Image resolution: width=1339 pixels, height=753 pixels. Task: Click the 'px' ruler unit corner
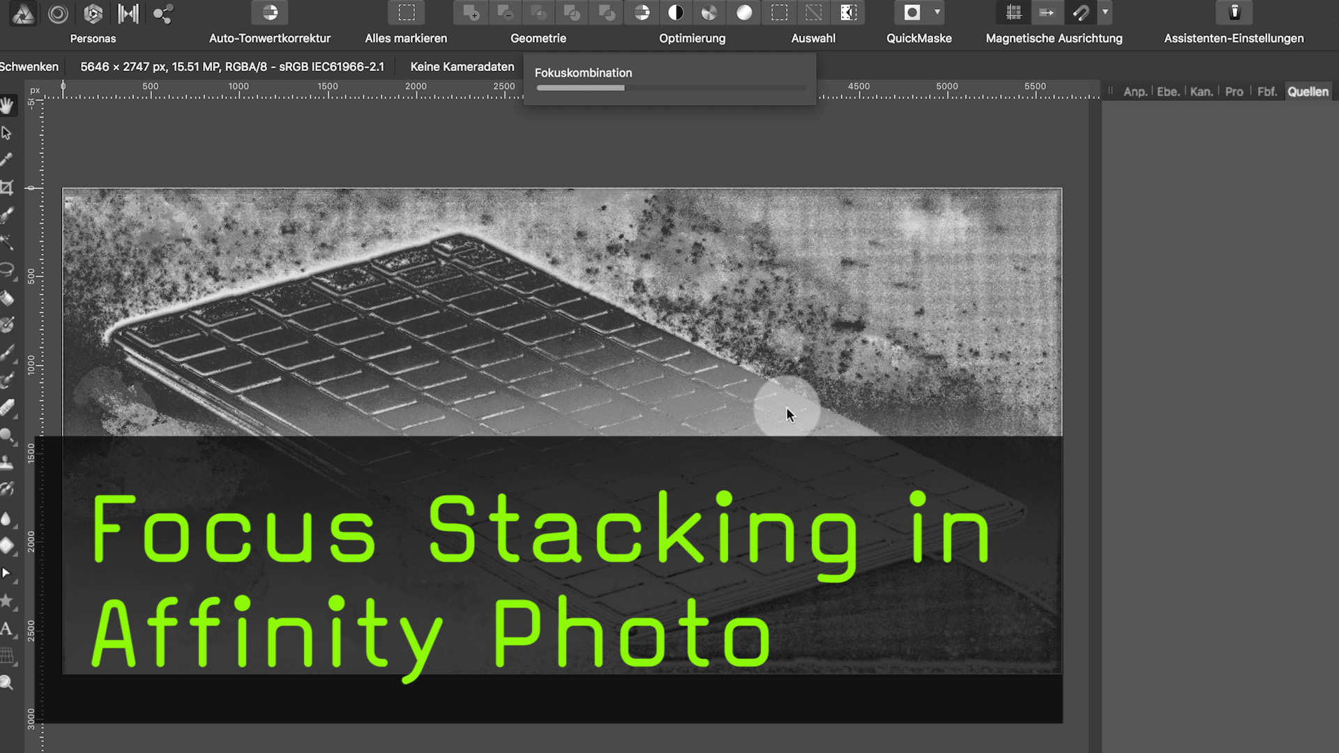[x=35, y=90]
